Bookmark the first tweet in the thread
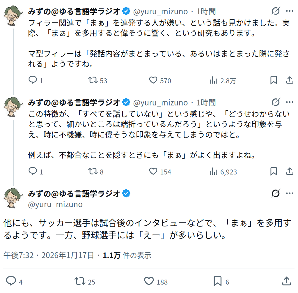 coord(274,80)
